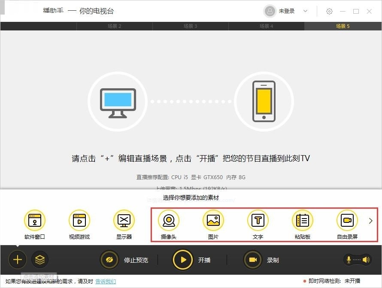The width and height of the screenshot is (382, 288).
Task: Select the 软件窗口 window capture icon
Action: [x=35, y=220]
